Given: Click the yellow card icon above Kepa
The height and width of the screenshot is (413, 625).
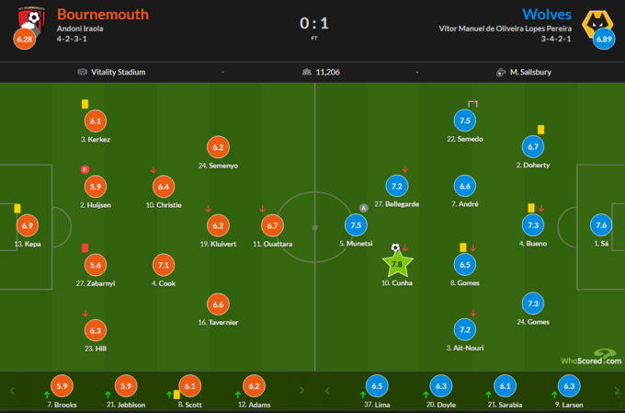Looking at the screenshot, I should [x=17, y=208].
